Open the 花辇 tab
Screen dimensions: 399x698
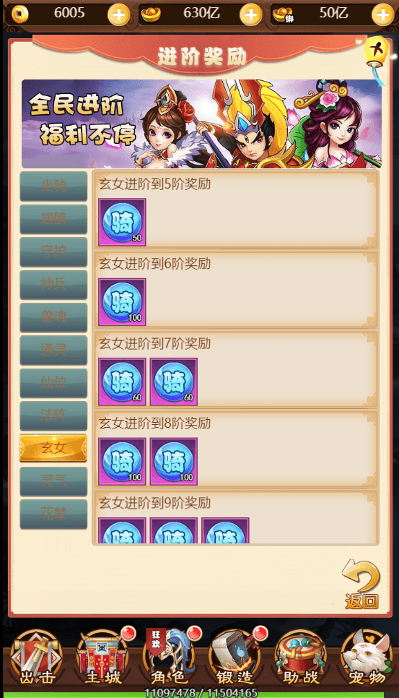(53, 514)
